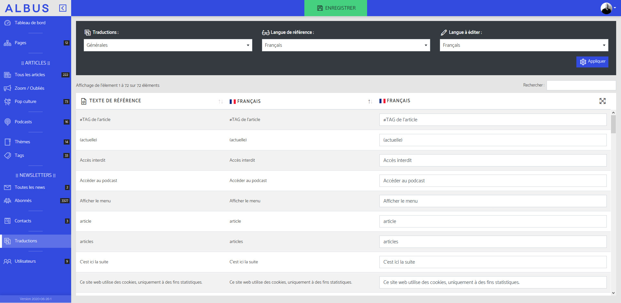The height and width of the screenshot is (303, 621).
Task: Click the Traductions sidebar icon
Action: (x=7, y=241)
